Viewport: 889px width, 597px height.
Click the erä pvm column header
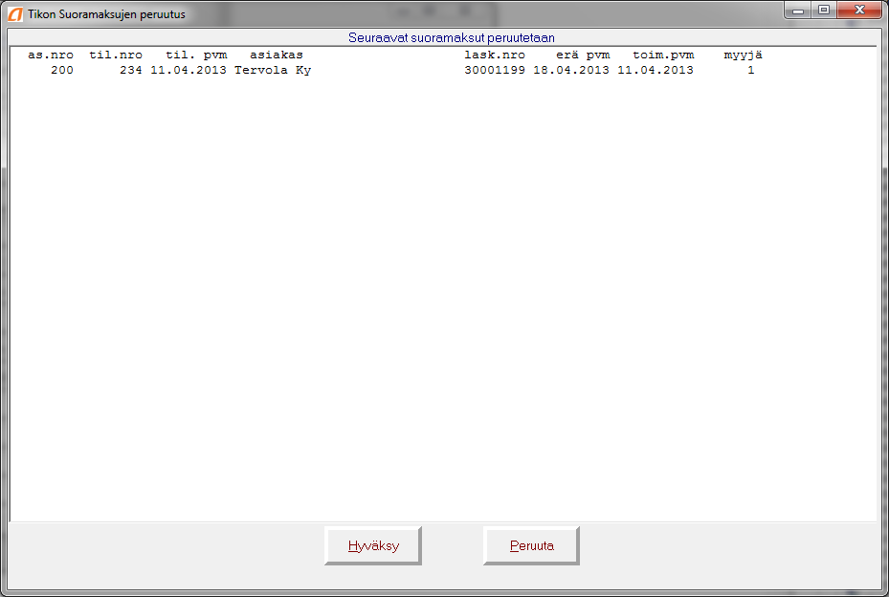pos(583,55)
